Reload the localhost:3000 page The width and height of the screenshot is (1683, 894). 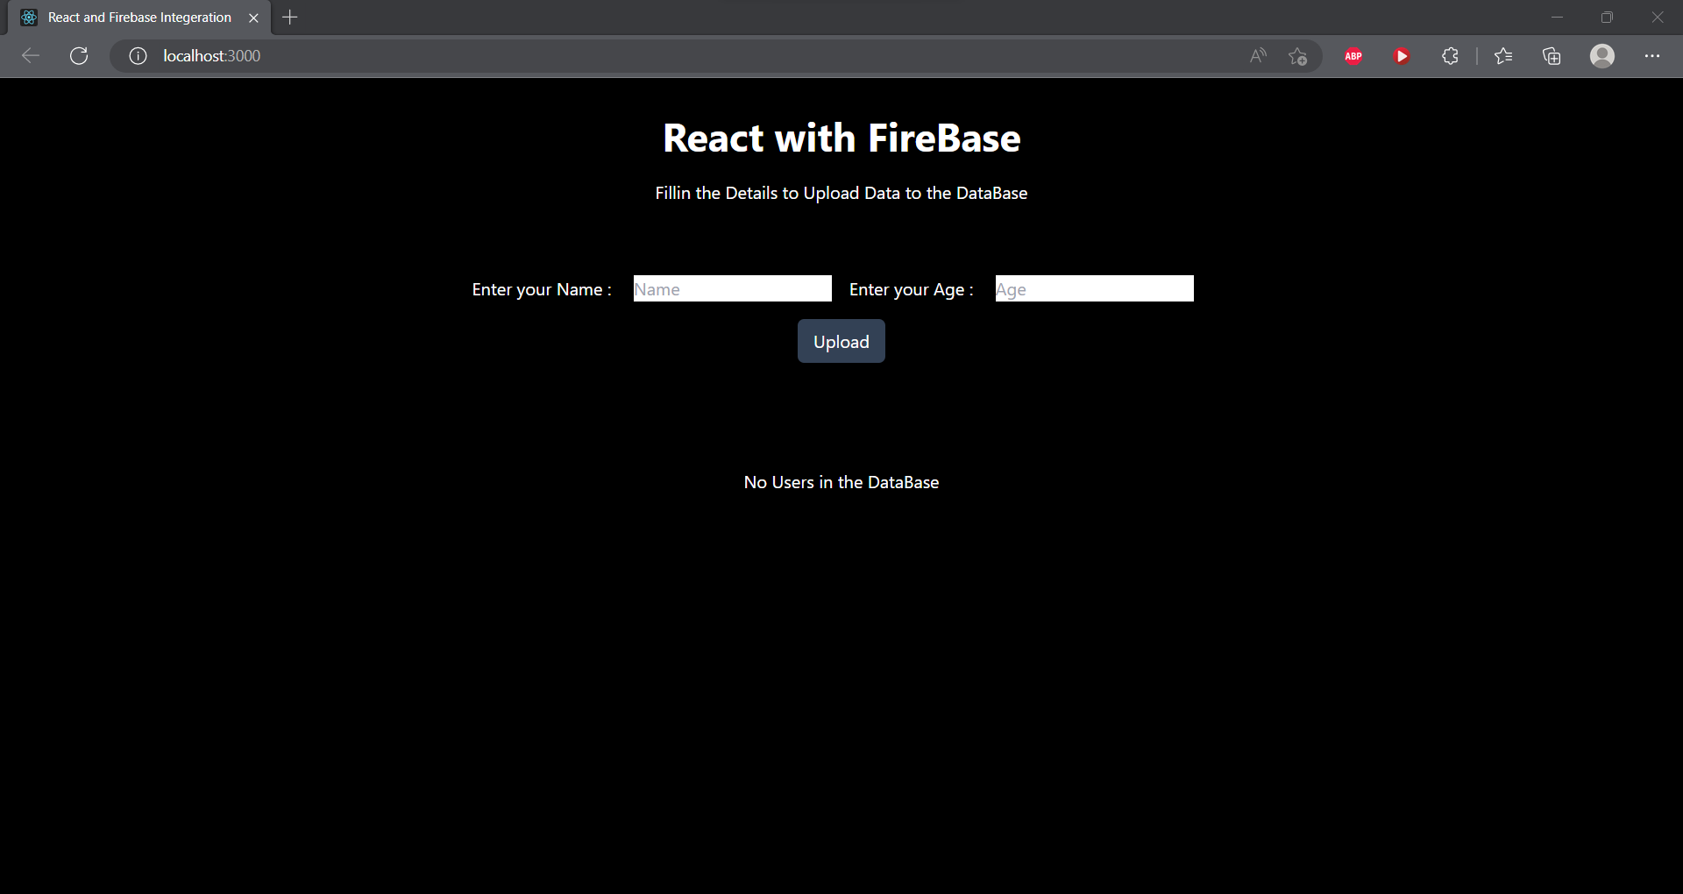pyautogui.click(x=79, y=55)
